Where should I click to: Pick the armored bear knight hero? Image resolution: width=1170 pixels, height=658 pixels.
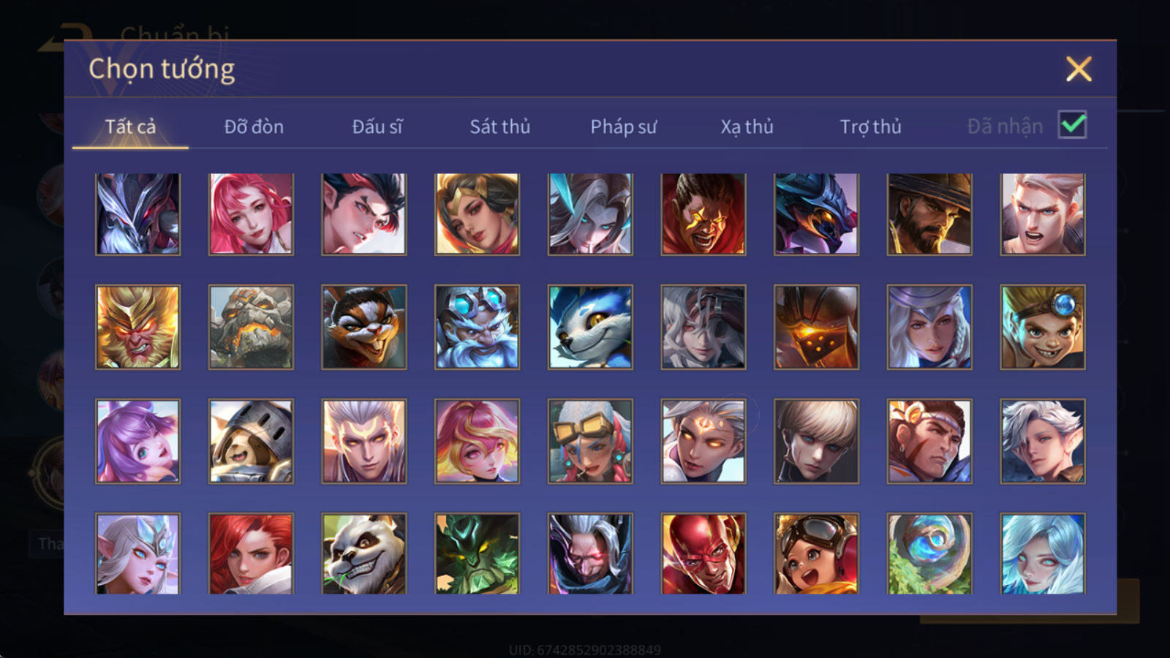251,441
